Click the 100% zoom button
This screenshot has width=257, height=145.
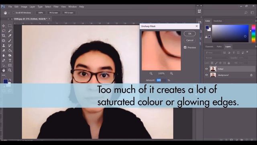[41, 12]
